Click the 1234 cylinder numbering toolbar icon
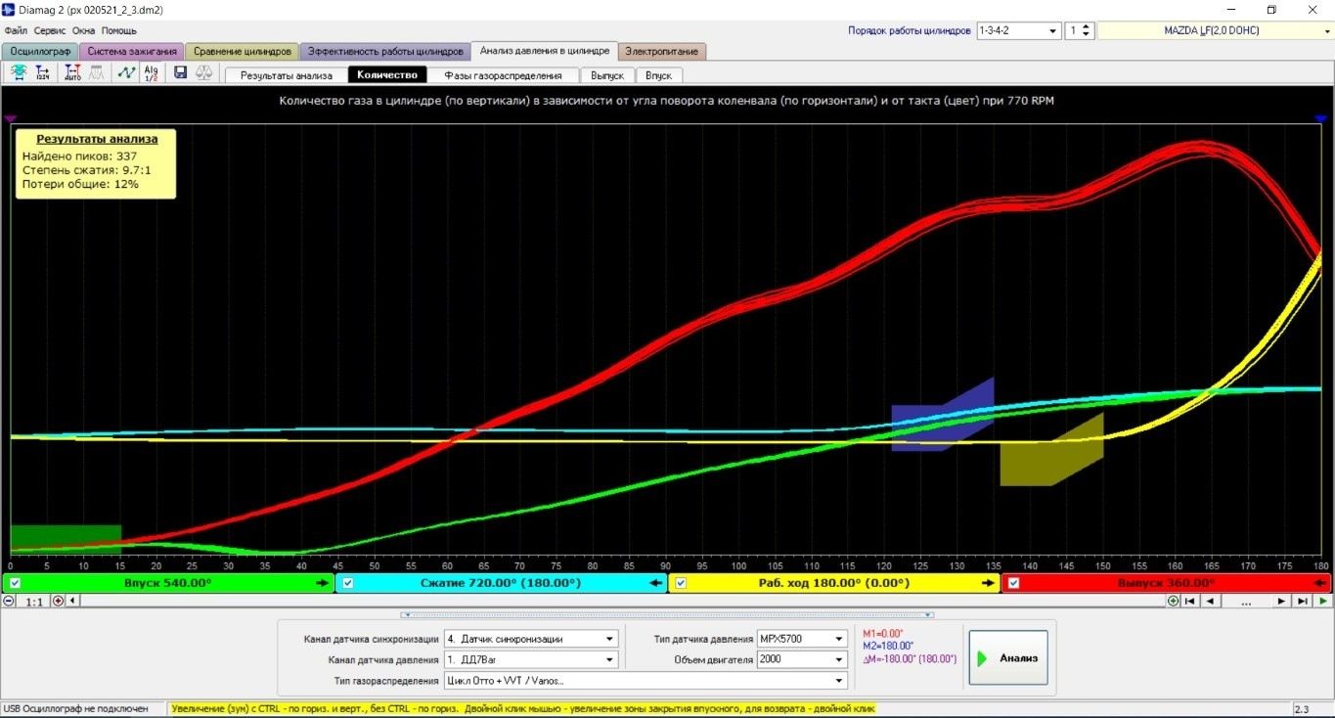This screenshot has height=718, width=1335. click(x=43, y=72)
